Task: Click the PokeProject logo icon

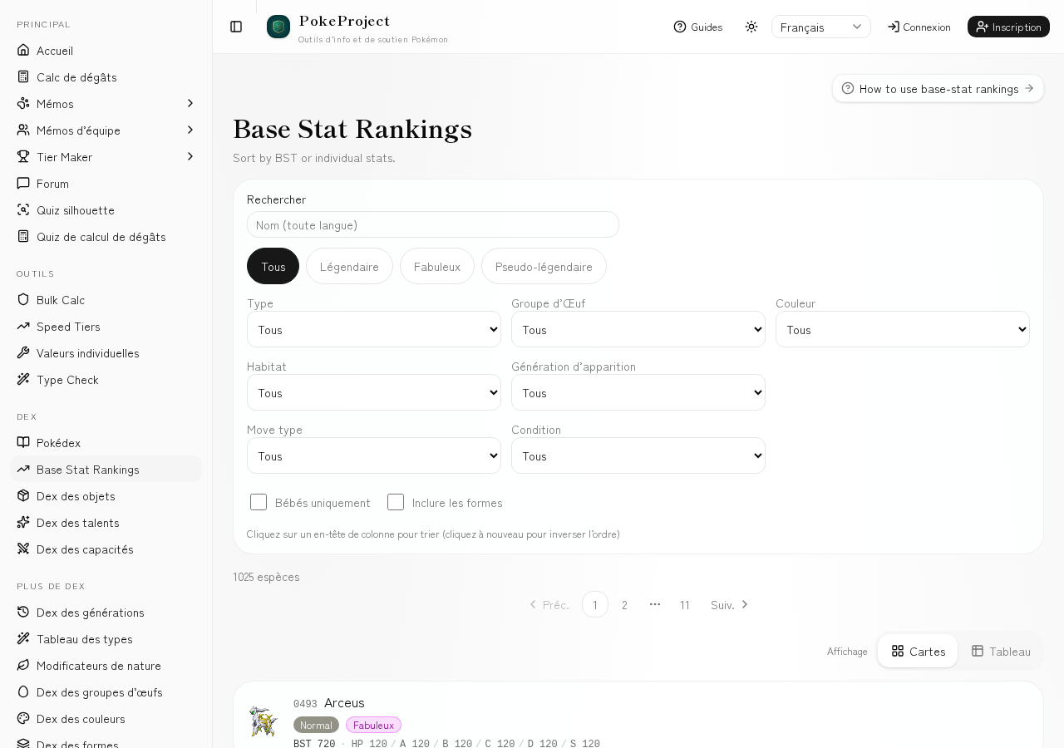Action: (x=278, y=27)
